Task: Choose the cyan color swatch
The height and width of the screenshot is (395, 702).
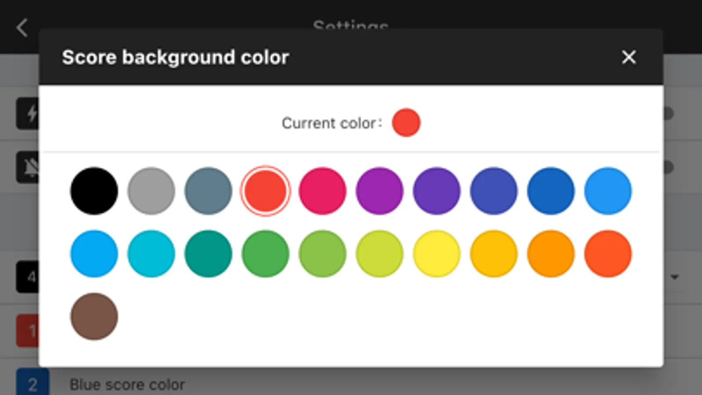Action: point(151,254)
